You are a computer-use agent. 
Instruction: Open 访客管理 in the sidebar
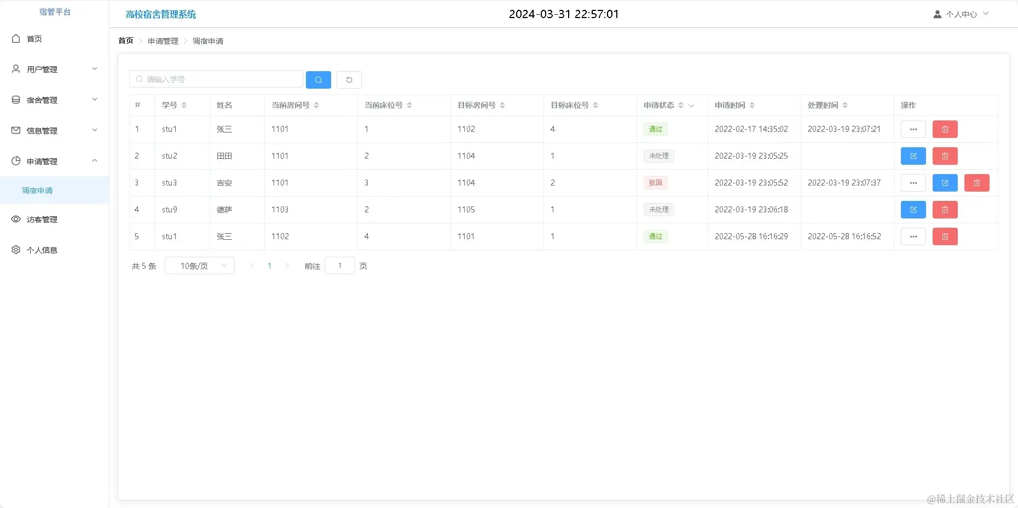pyautogui.click(x=42, y=220)
